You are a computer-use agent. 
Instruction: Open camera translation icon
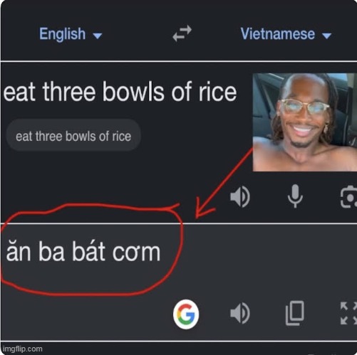click(x=348, y=197)
